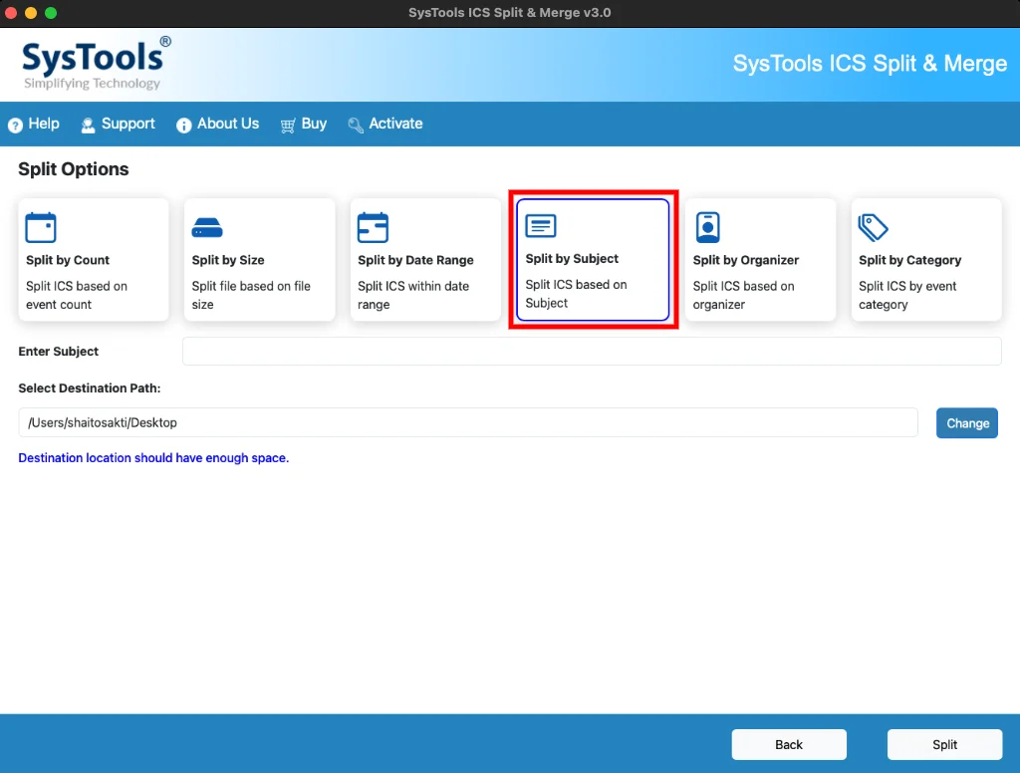Viewport: 1020px width, 773px height.
Task: Focus the Enter Subject text field
Action: tap(592, 352)
